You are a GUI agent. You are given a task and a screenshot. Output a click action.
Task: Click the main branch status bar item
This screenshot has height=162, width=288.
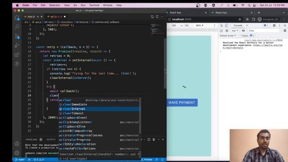(x=20, y=160)
